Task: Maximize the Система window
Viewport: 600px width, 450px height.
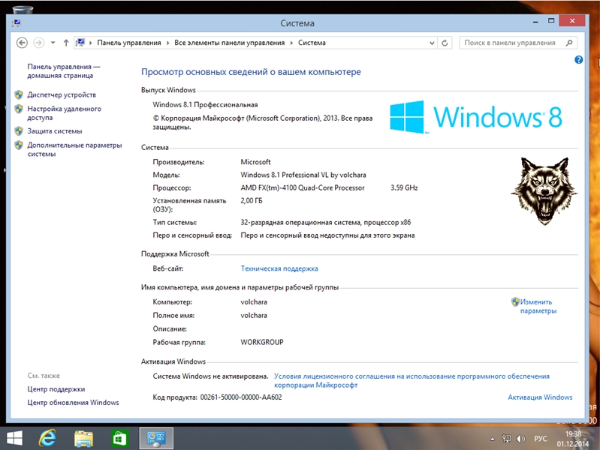Action: (x=551, y=21)
